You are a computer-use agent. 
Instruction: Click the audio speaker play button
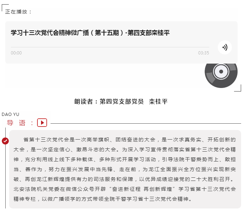click(225, 47)
